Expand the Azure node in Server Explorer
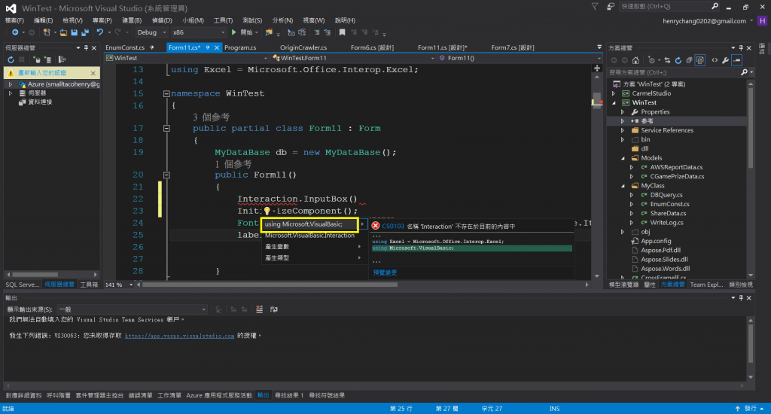Viewport: 771px width, 414px height. pyautogui.click(x=11, y=84)
